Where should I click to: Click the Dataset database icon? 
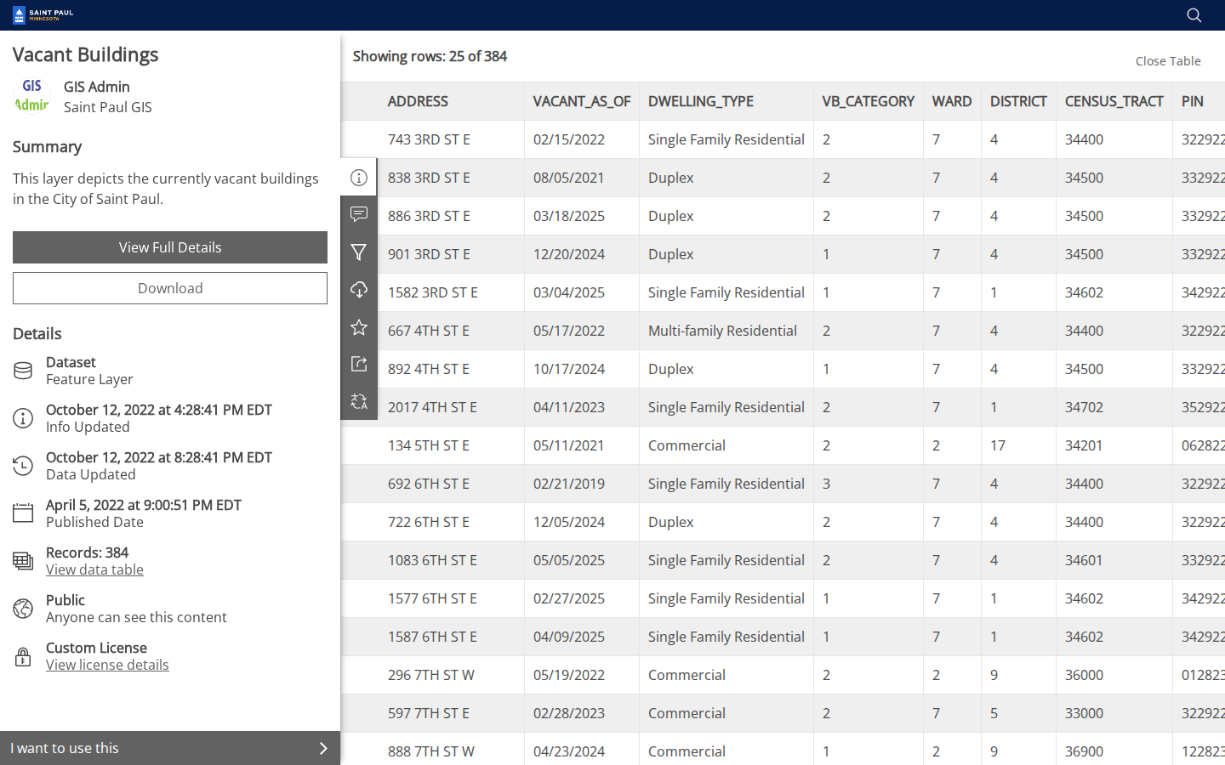23,371
